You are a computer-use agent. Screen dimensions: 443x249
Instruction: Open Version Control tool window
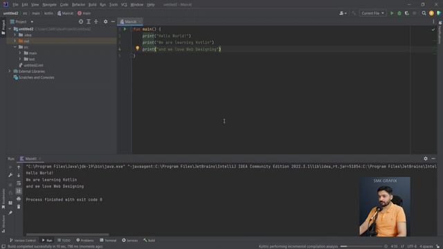pos(23,241)
